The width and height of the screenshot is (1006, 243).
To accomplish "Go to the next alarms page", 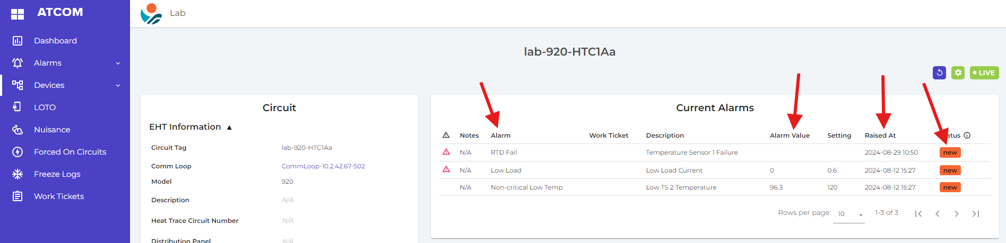I will 956,214.
